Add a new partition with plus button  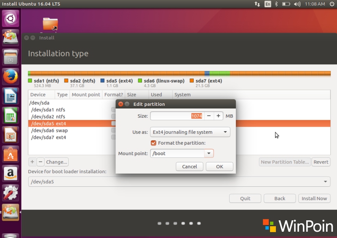point(32,162)
